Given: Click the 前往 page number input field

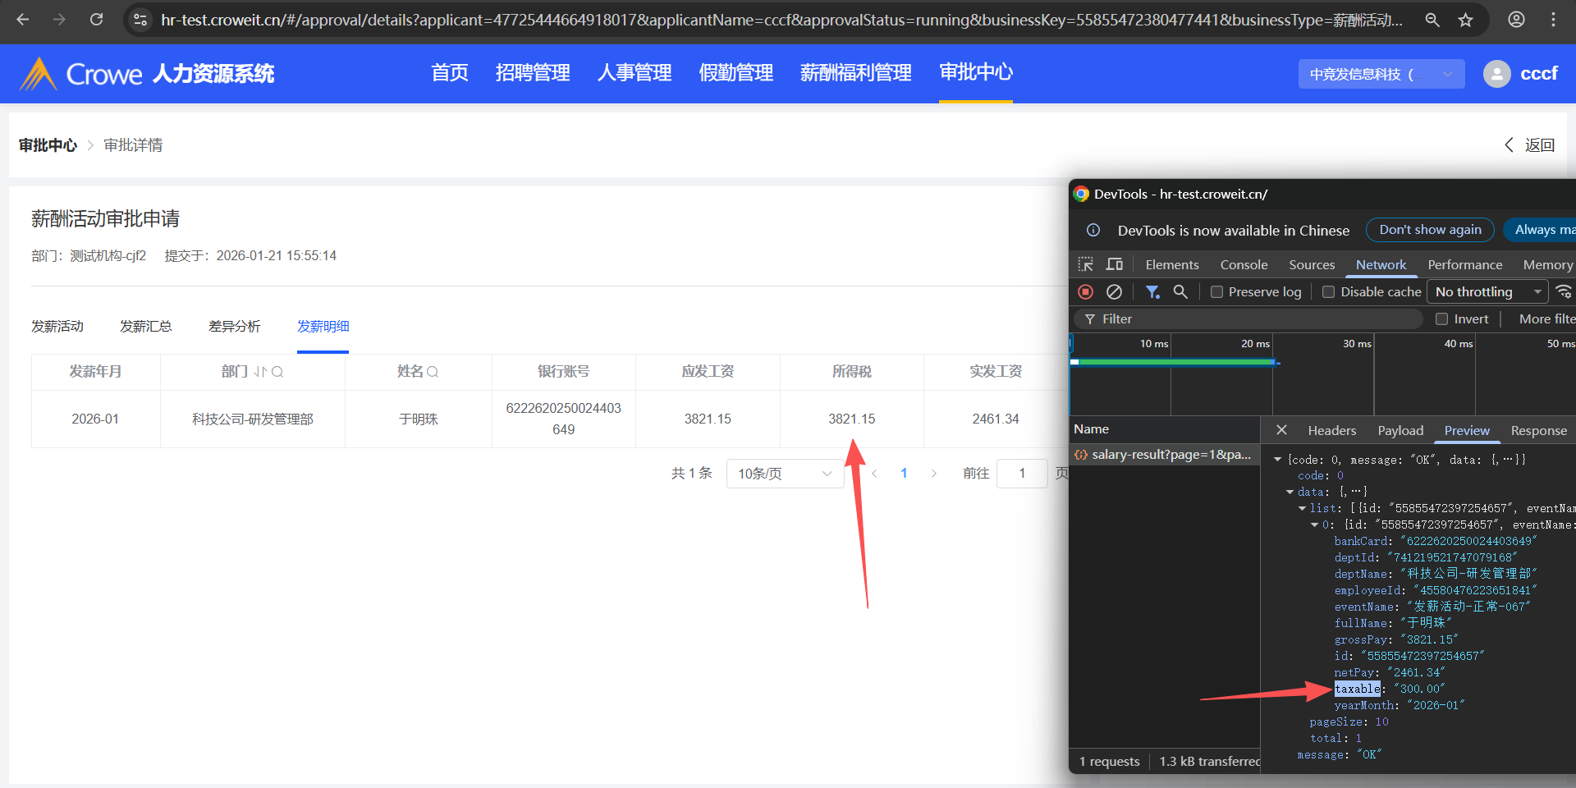Looking at the screenshot, I should [x=1022, y=474].
